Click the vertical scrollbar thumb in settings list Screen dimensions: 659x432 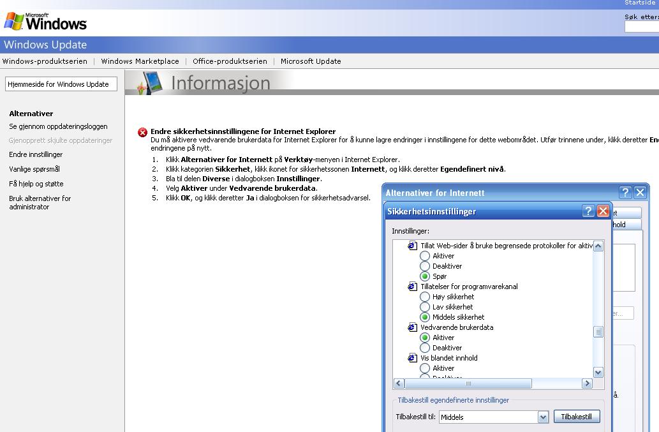[598, 332]
